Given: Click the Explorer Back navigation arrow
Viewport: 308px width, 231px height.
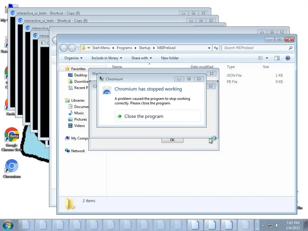Looking at the screenshot, I should tap(63, 48).
